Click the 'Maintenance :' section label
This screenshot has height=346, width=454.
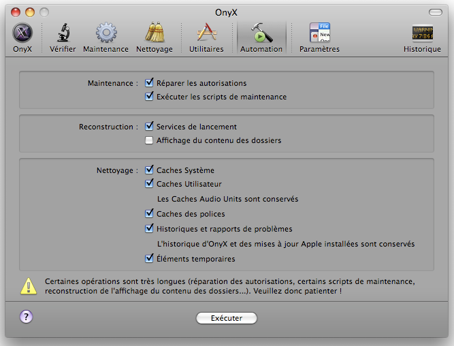point(113,83)
